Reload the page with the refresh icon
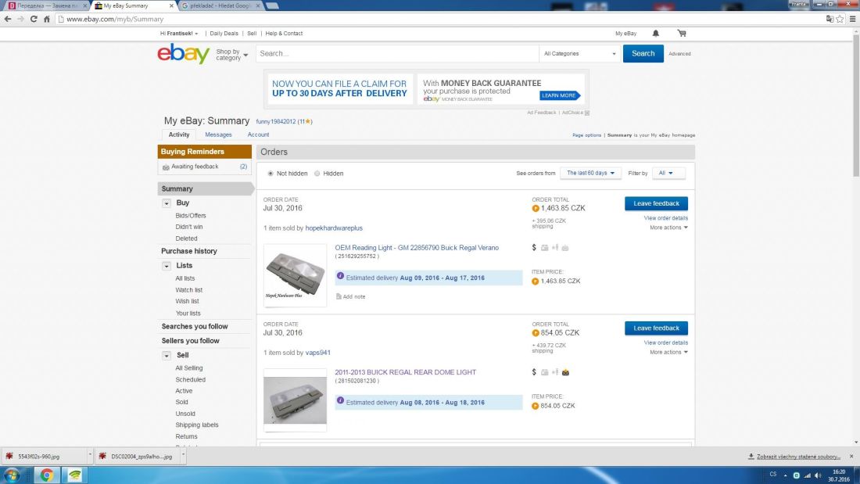This screenshot has width=860, height=484. click(34, 19)
